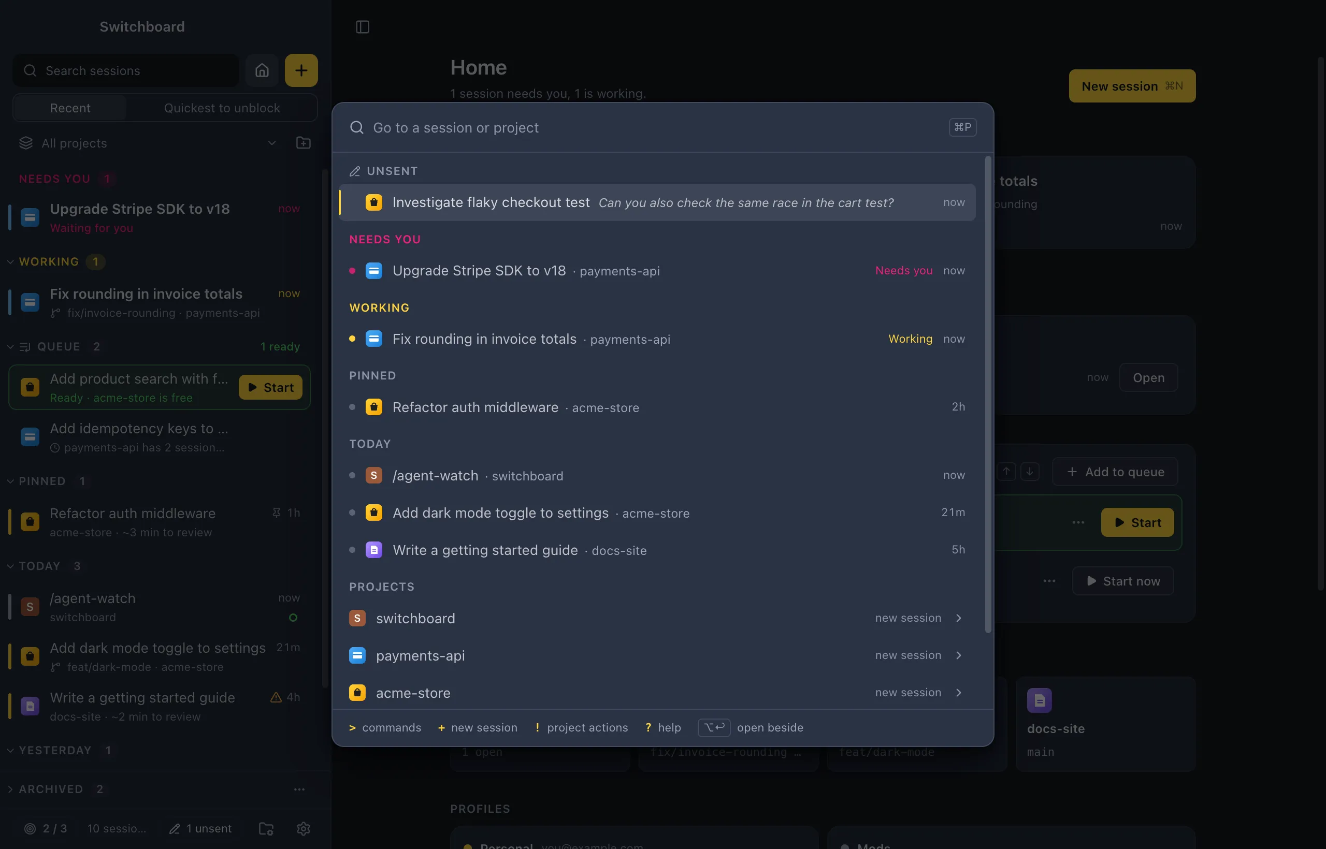Click the folder icon in the sidebar footer
Viewport: 1326px width, 849px height.
coord(266,828)
